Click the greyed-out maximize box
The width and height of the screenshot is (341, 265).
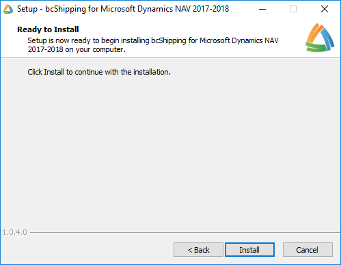pyautogui.click(x=293, y=9)
